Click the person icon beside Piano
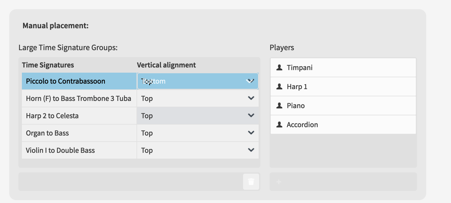Viewport: 451px width, 203px height. (x=279, y=106)
